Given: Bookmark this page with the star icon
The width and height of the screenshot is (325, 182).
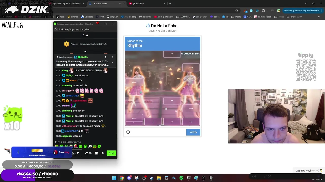Looking at the screenshot, I should 237,11.
